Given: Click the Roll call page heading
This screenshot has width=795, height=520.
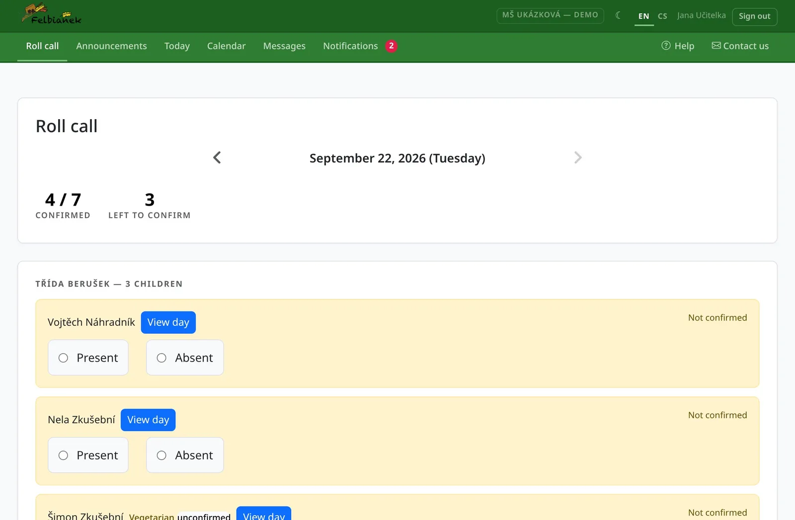Looking at the screenshot, I should point(67,126).
